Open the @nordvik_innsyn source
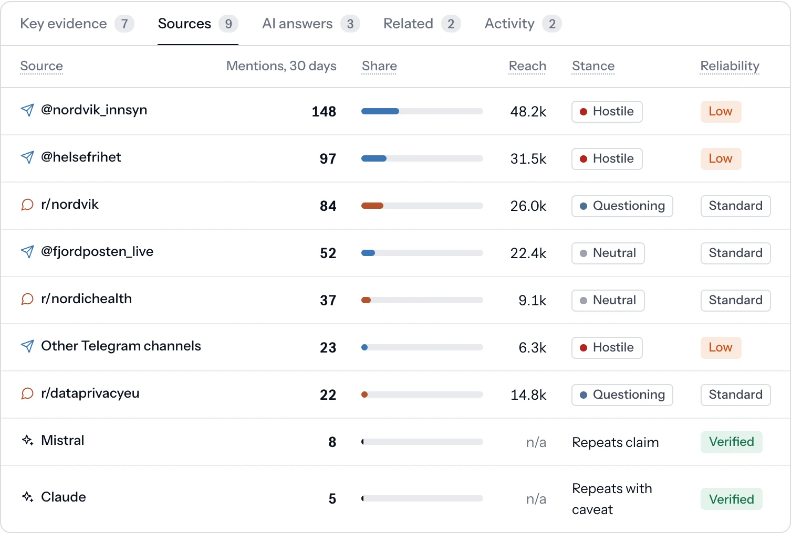The width and height of the screenshot is (792, 533). tap(94, 110)
